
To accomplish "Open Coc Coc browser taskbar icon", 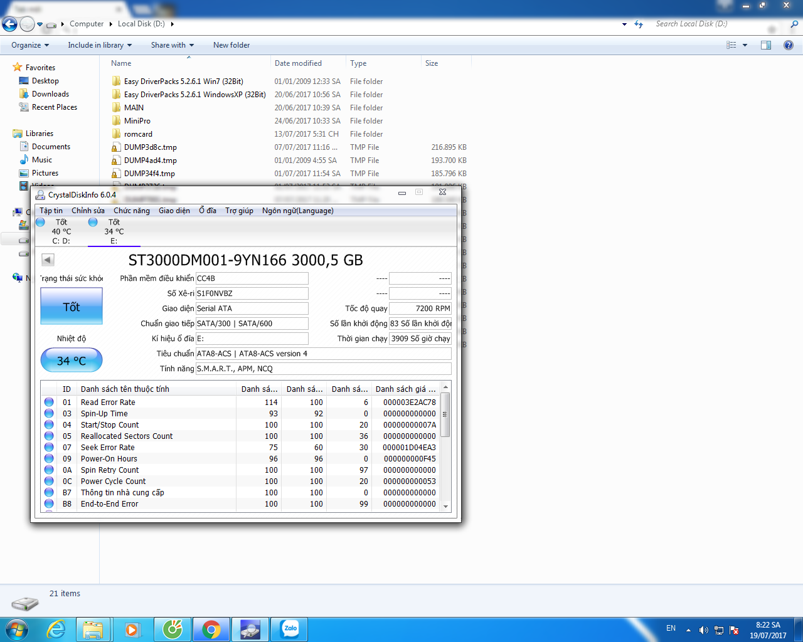I will click(x=173, y=629).
